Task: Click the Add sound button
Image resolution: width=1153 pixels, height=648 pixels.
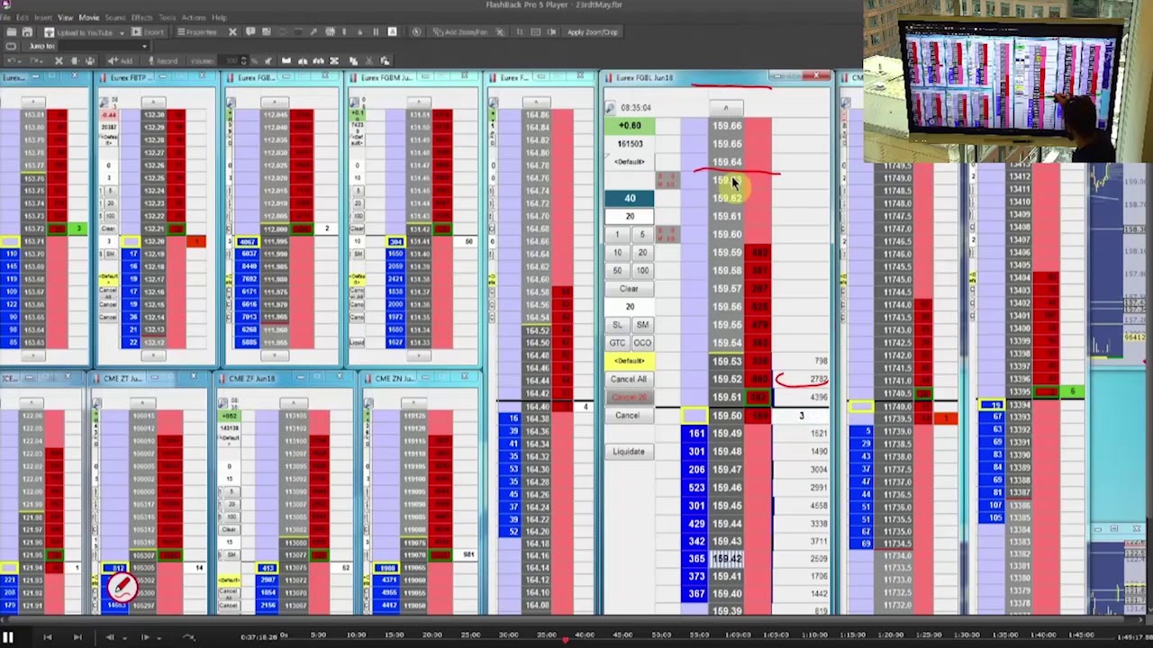Action: tap(122, 60)
